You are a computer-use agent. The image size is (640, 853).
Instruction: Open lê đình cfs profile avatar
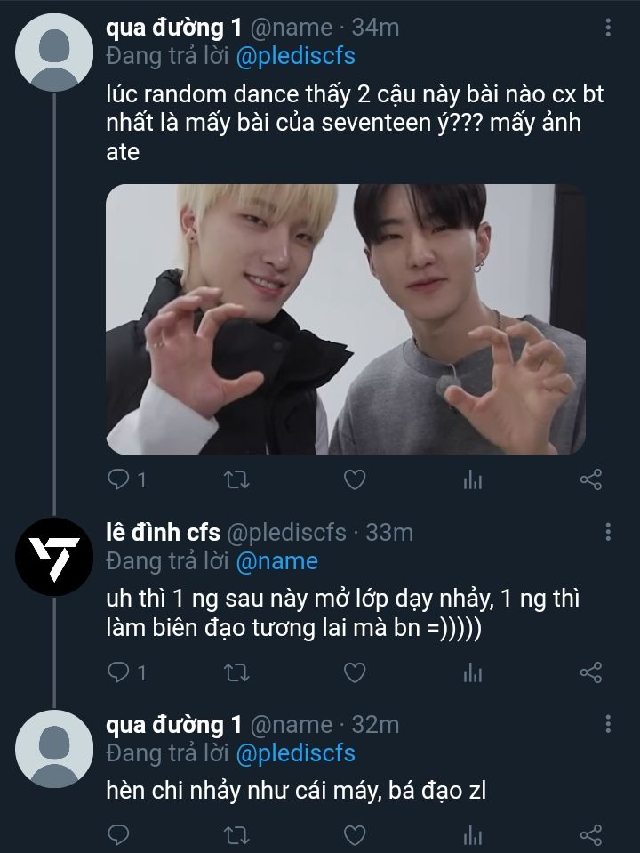click(54, 555)
